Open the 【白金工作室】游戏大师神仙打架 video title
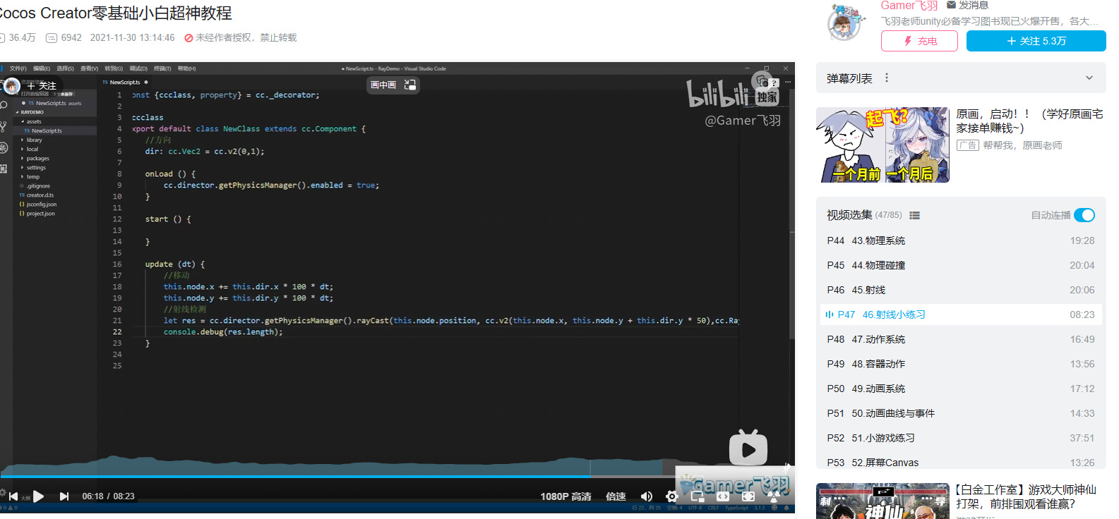This screenshot has height=519, width=1119. point(1026,496)
